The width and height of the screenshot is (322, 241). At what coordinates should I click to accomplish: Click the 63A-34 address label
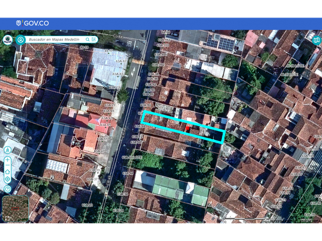tap(122, 194)
